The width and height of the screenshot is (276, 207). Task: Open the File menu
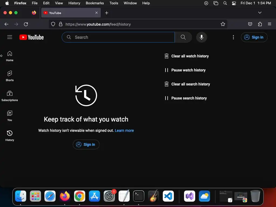point(35,3)
